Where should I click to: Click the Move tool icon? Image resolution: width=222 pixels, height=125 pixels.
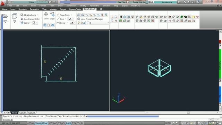coord(46,14)
